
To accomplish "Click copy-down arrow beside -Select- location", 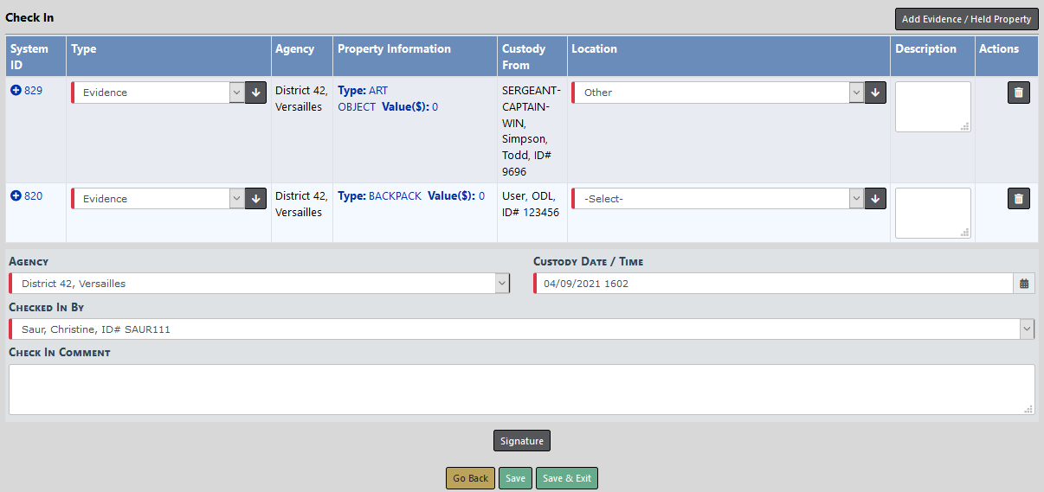I will click(875, 199).
